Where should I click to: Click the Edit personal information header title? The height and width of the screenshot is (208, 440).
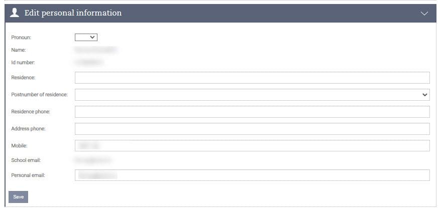73,13
